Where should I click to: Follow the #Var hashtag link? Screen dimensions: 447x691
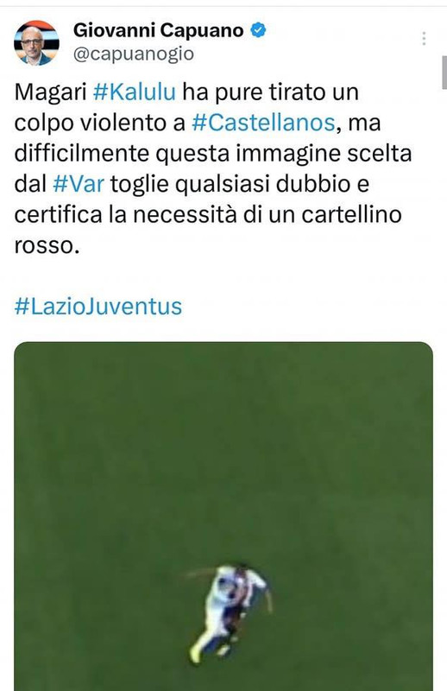pyautogui.click(x=79, y=184)
